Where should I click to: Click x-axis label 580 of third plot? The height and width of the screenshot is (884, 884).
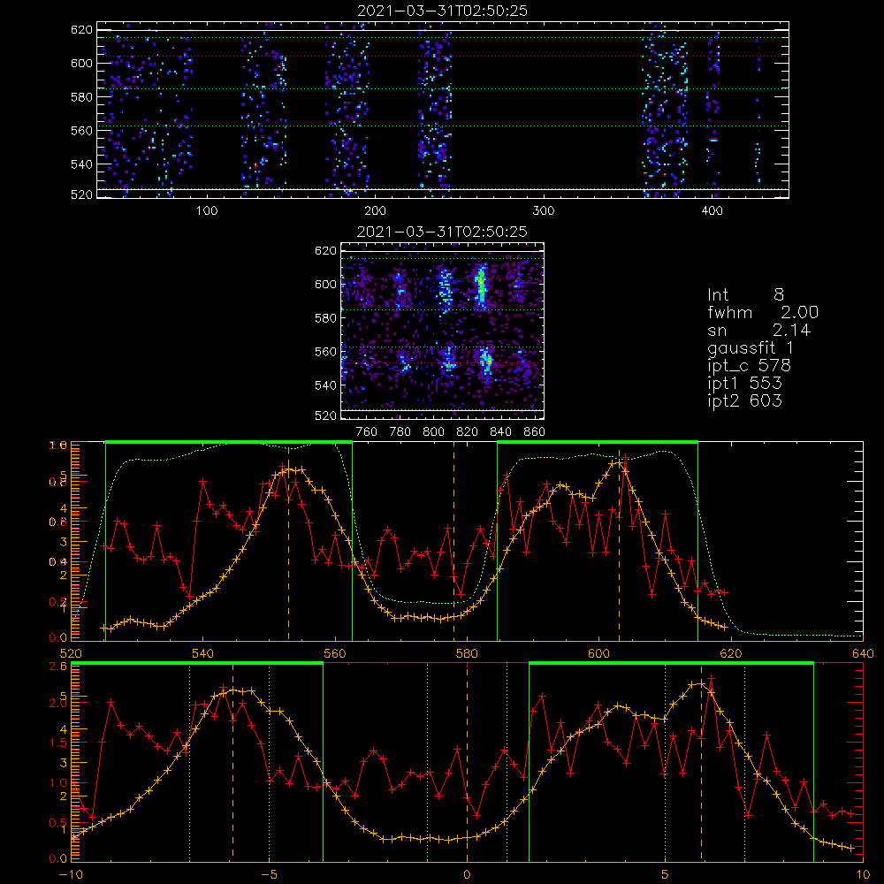tap(467, 653)
